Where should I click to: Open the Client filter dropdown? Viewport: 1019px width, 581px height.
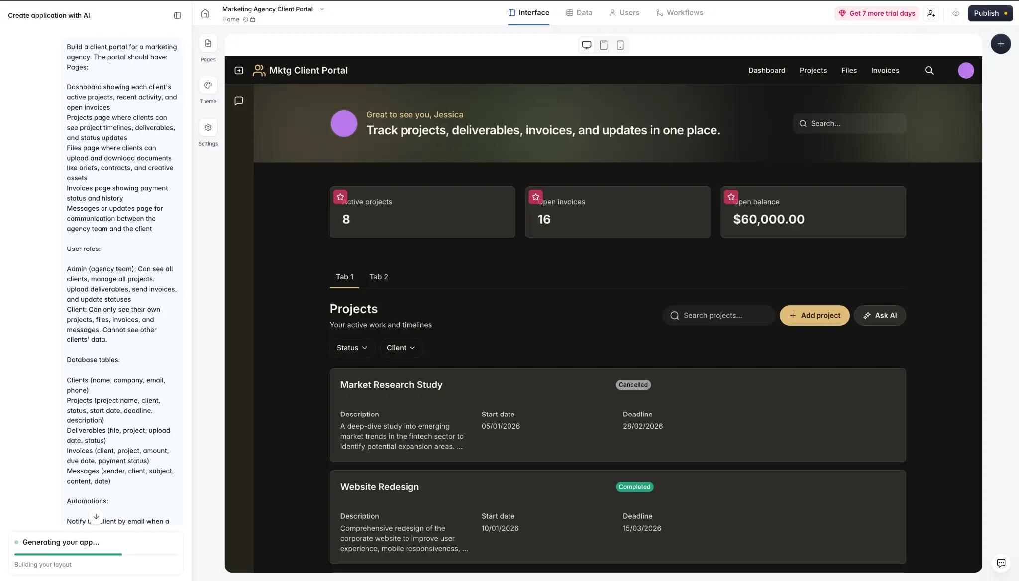[401, 347]
